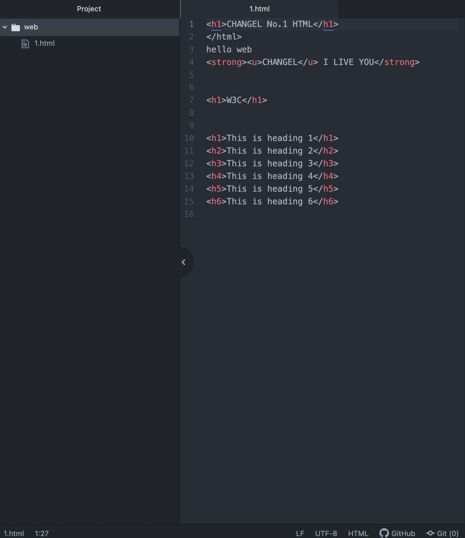Open 1.html in the project tree
The height and width of the screenshot is (538, 465).
[44, 43]
